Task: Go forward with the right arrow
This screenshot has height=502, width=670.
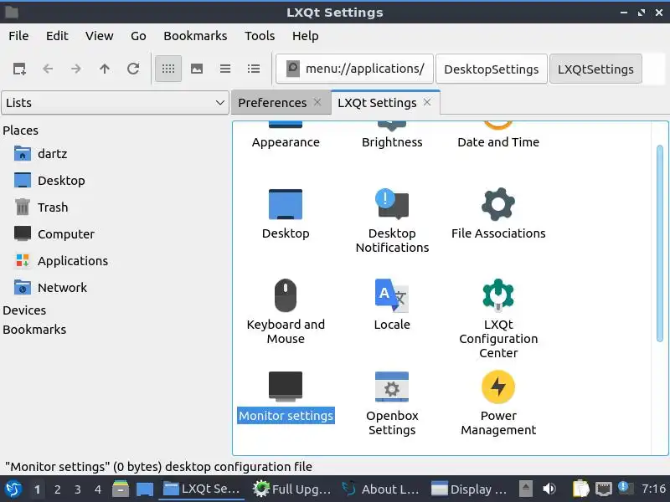Action: [x=76, y=69]
